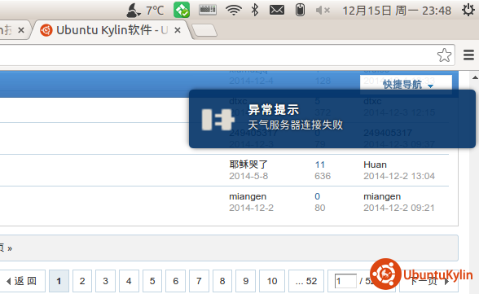Go to page 7
This screenshot has height=294, width=479.
point(199,281)
